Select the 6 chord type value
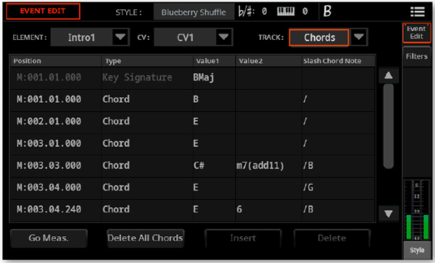The width and height of the screenshot is (435, 263). point(239,209)
